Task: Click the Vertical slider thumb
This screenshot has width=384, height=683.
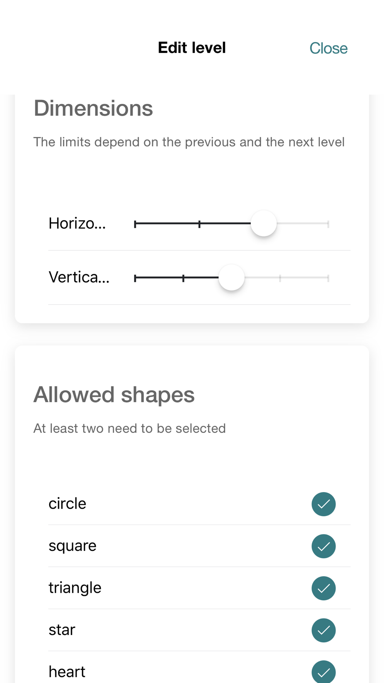Action: pos(232,277)
